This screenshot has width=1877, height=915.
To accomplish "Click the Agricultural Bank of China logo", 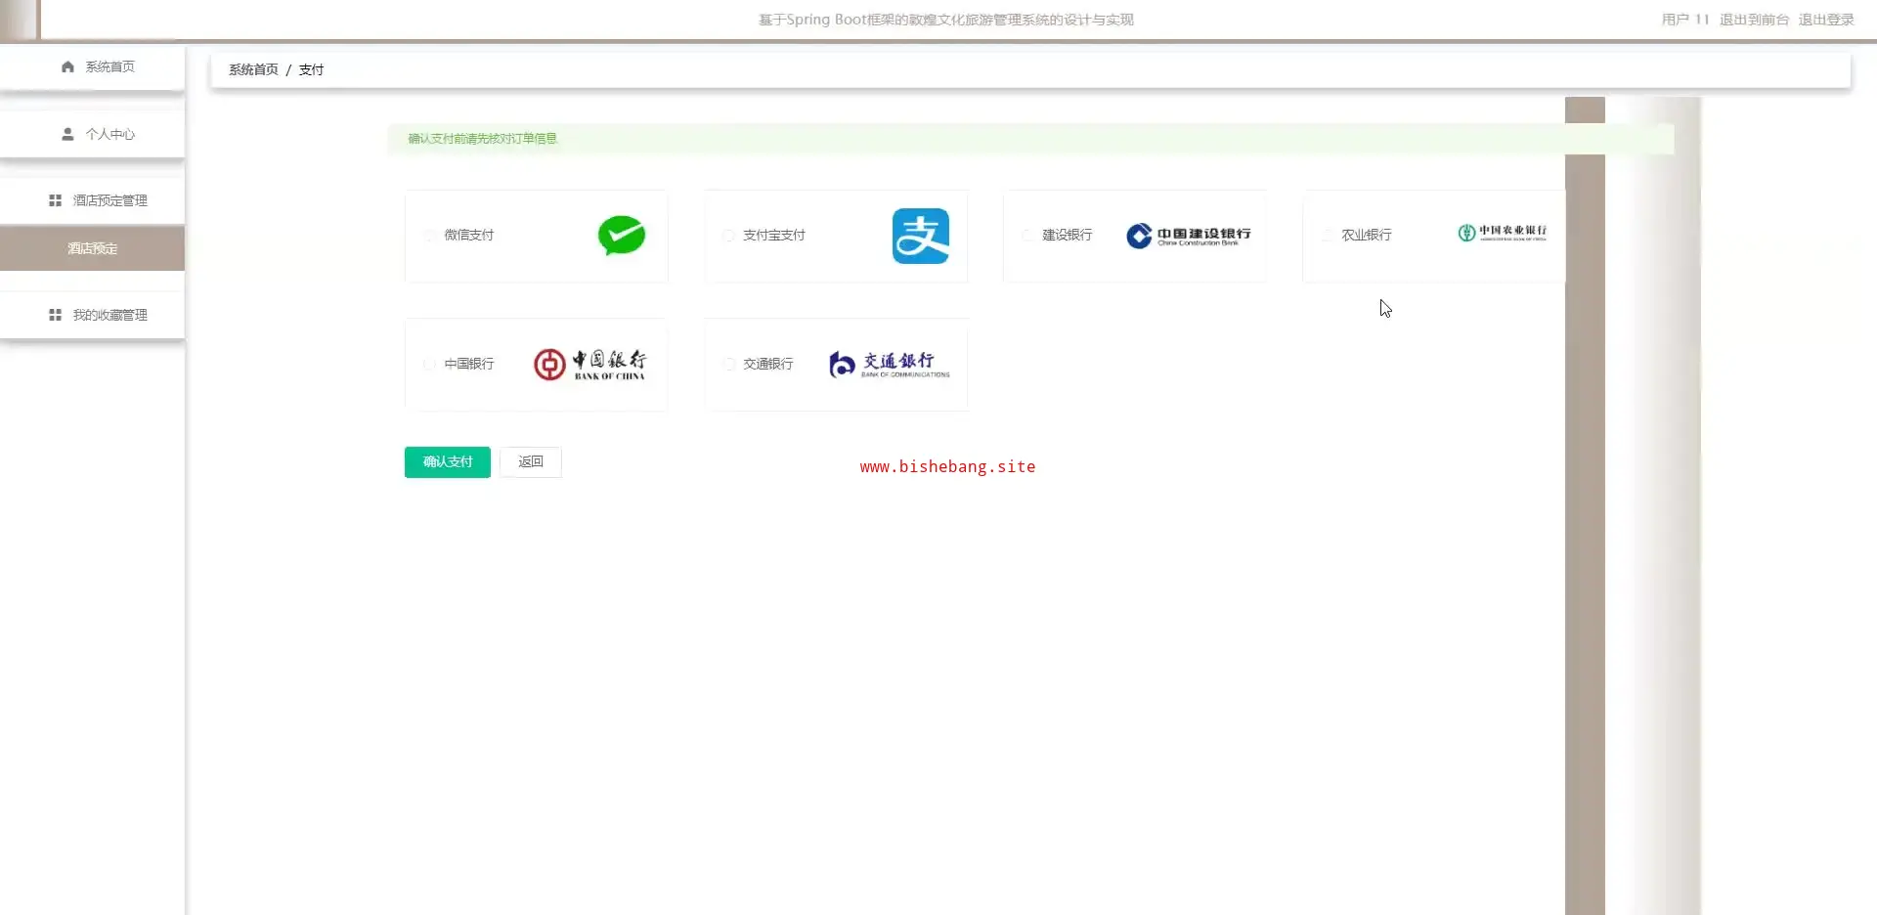I will [1503, 233].
